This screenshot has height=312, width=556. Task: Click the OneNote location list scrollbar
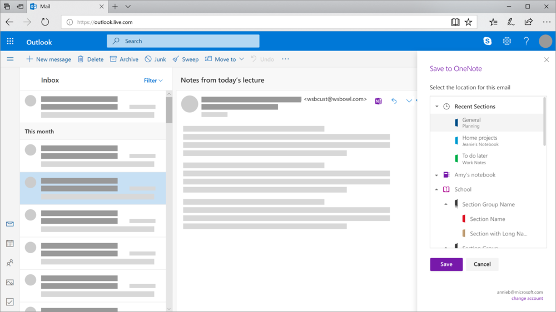pos(545,122)
